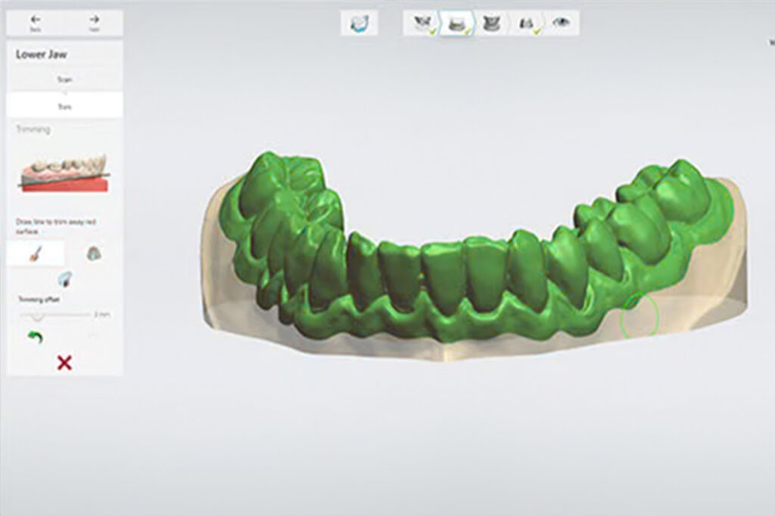
Task: Switch to the Scan tab
Action: (x=64, y=79)
